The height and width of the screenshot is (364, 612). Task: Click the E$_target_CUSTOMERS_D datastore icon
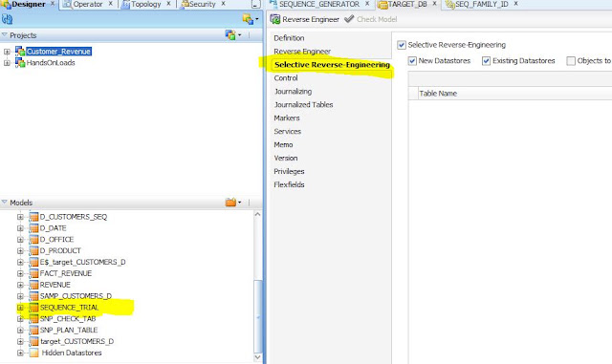34,262
